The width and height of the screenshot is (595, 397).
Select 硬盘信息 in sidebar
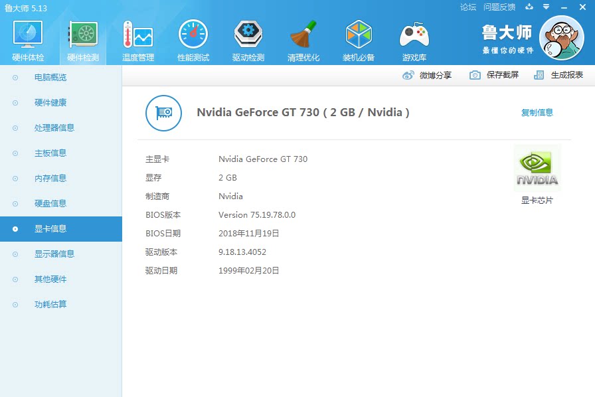coord(61,203)
